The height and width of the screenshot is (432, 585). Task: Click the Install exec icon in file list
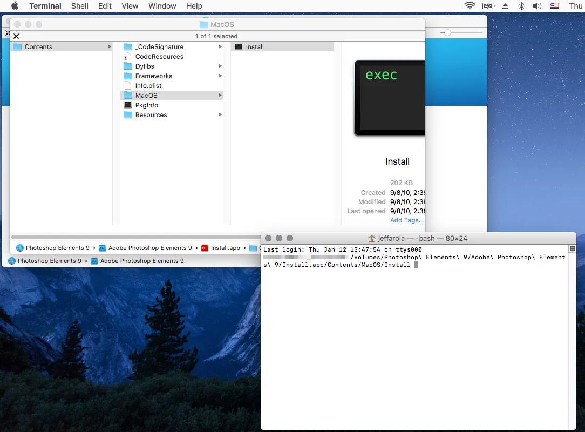click(x=239, y=46)
